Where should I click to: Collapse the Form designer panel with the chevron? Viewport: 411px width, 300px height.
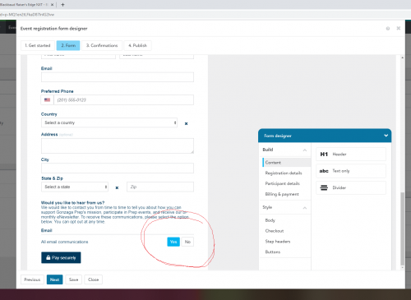386,136
